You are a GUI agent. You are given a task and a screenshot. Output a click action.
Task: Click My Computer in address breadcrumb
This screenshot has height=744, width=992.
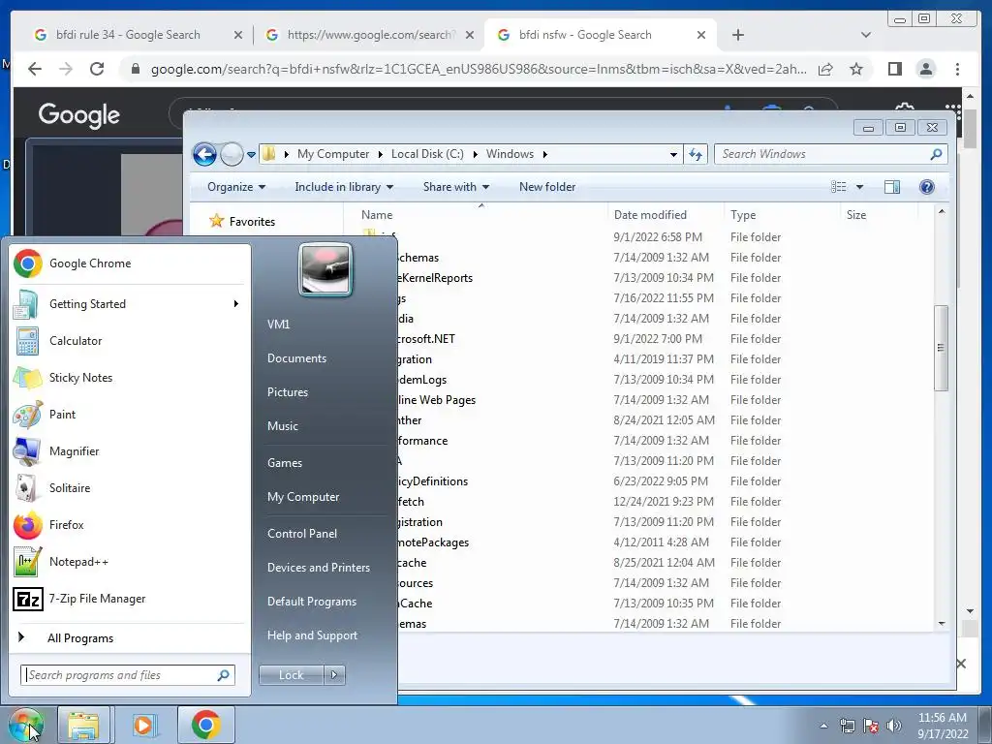[x=333, y=154]
